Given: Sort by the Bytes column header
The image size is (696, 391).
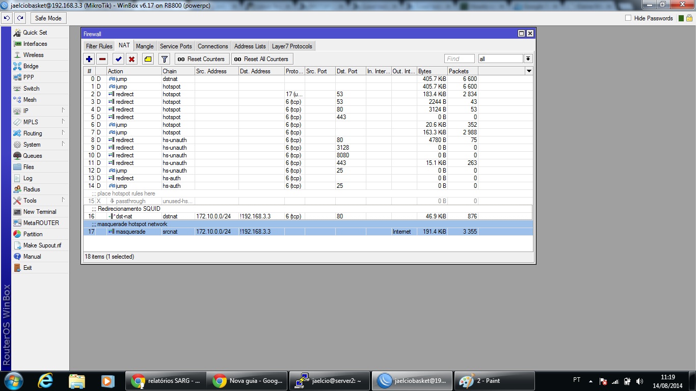Looking at the screenshot, I should pos(432,71).
